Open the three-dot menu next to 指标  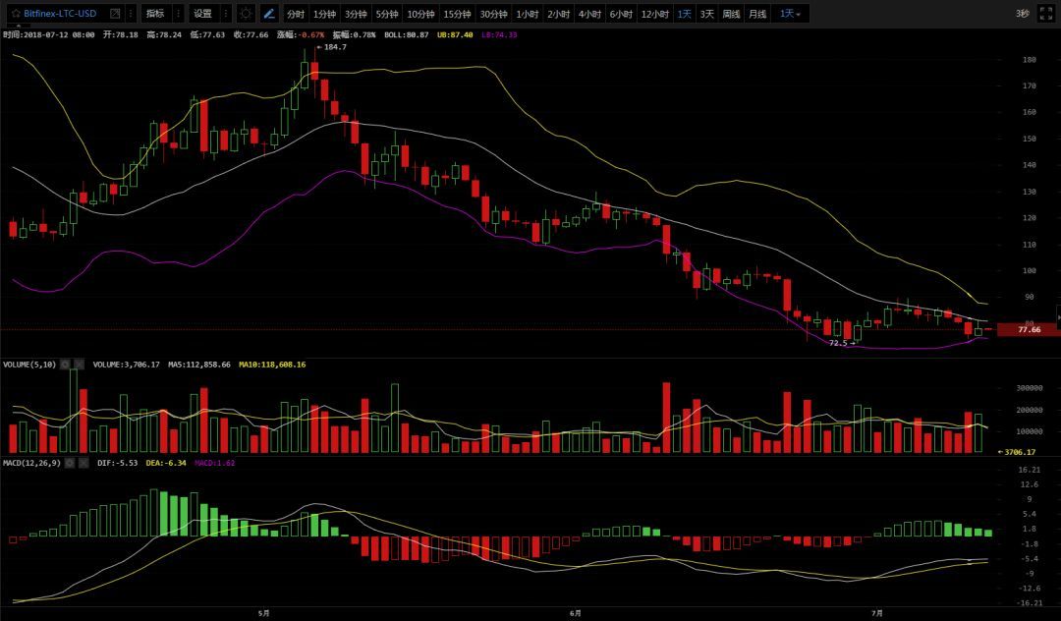(178, 14)
